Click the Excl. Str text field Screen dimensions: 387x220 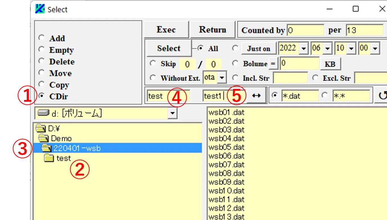371,78
